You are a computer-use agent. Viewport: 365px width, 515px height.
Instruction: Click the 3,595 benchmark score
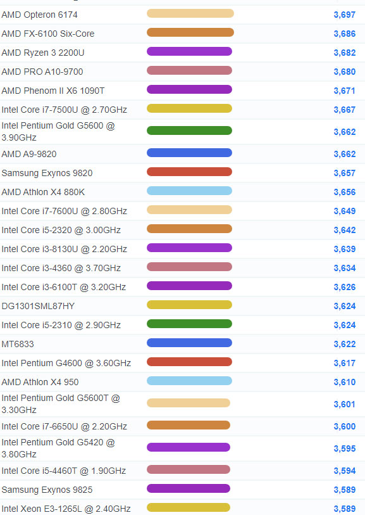pyautogui.click(x=345, y=449)
